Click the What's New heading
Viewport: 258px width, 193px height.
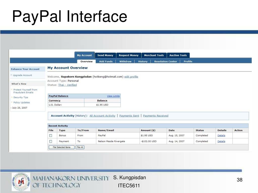click(x=19, y=84)
